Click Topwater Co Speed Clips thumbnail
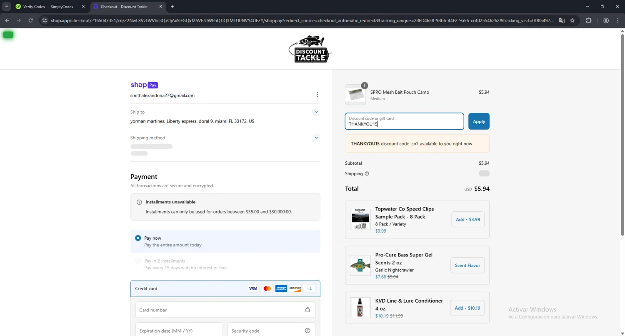The image size is (625, 336). pyautogui.click(x=360, y=219)
